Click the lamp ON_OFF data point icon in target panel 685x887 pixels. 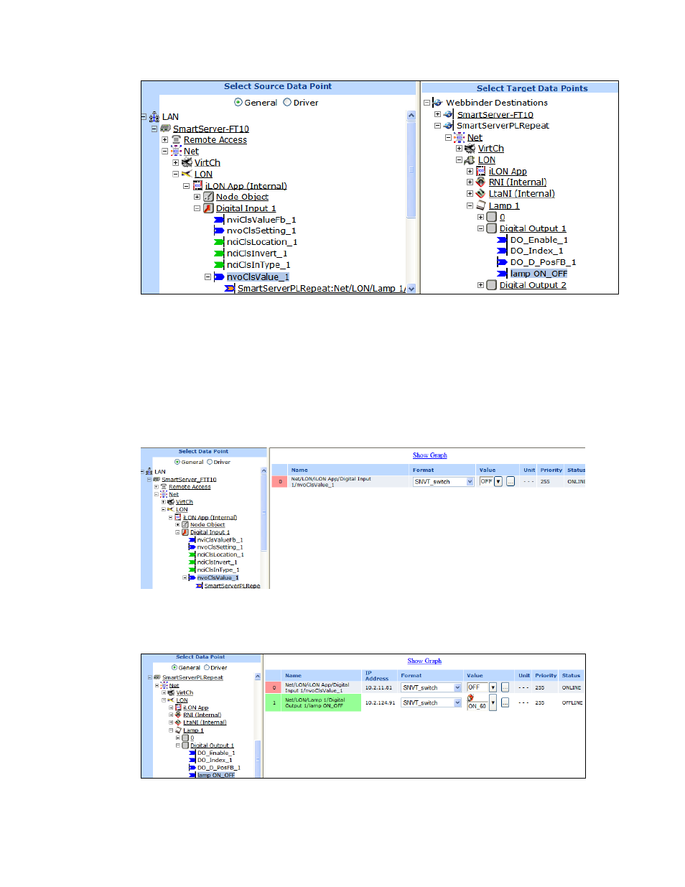[x=502, y=274]
